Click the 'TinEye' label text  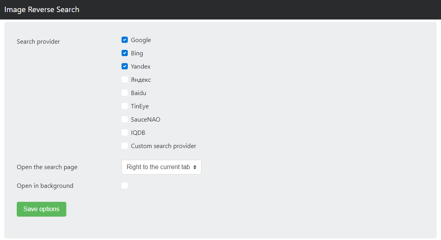click(140, 106)
